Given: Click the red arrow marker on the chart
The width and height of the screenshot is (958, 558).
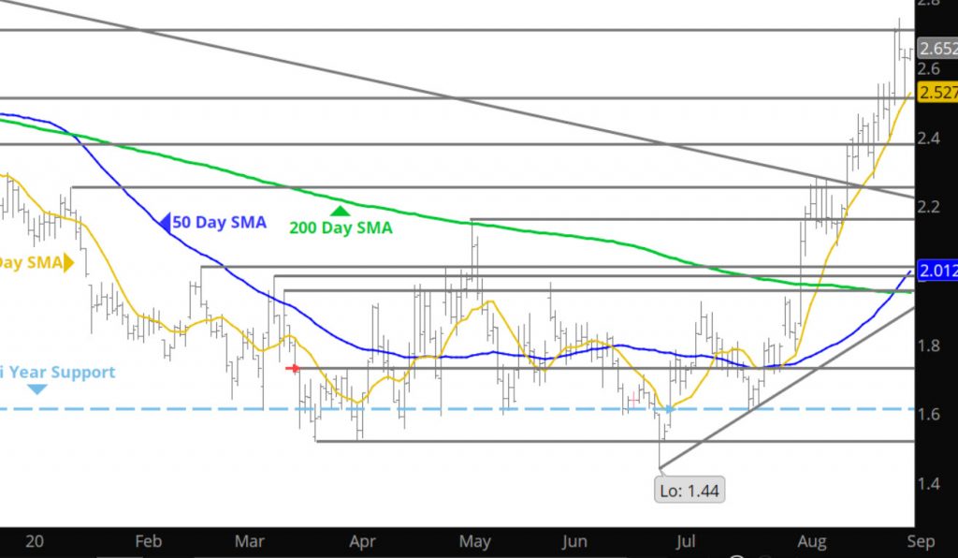Looking at the screenshot, I should point(294,369).
